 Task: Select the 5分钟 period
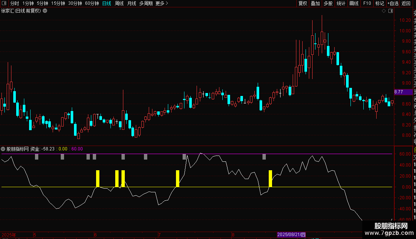(42, 3)
